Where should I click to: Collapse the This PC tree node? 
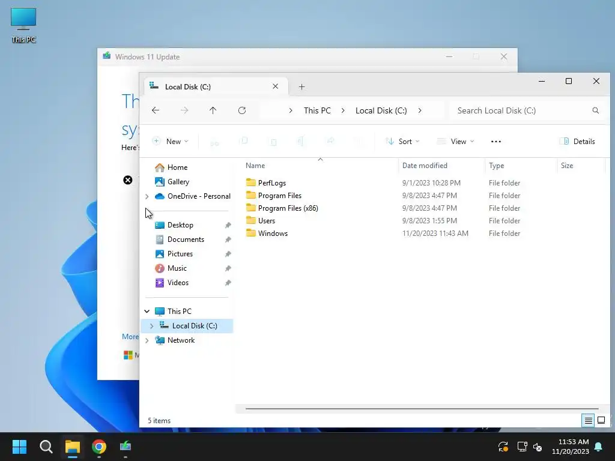tap(147, 312)
